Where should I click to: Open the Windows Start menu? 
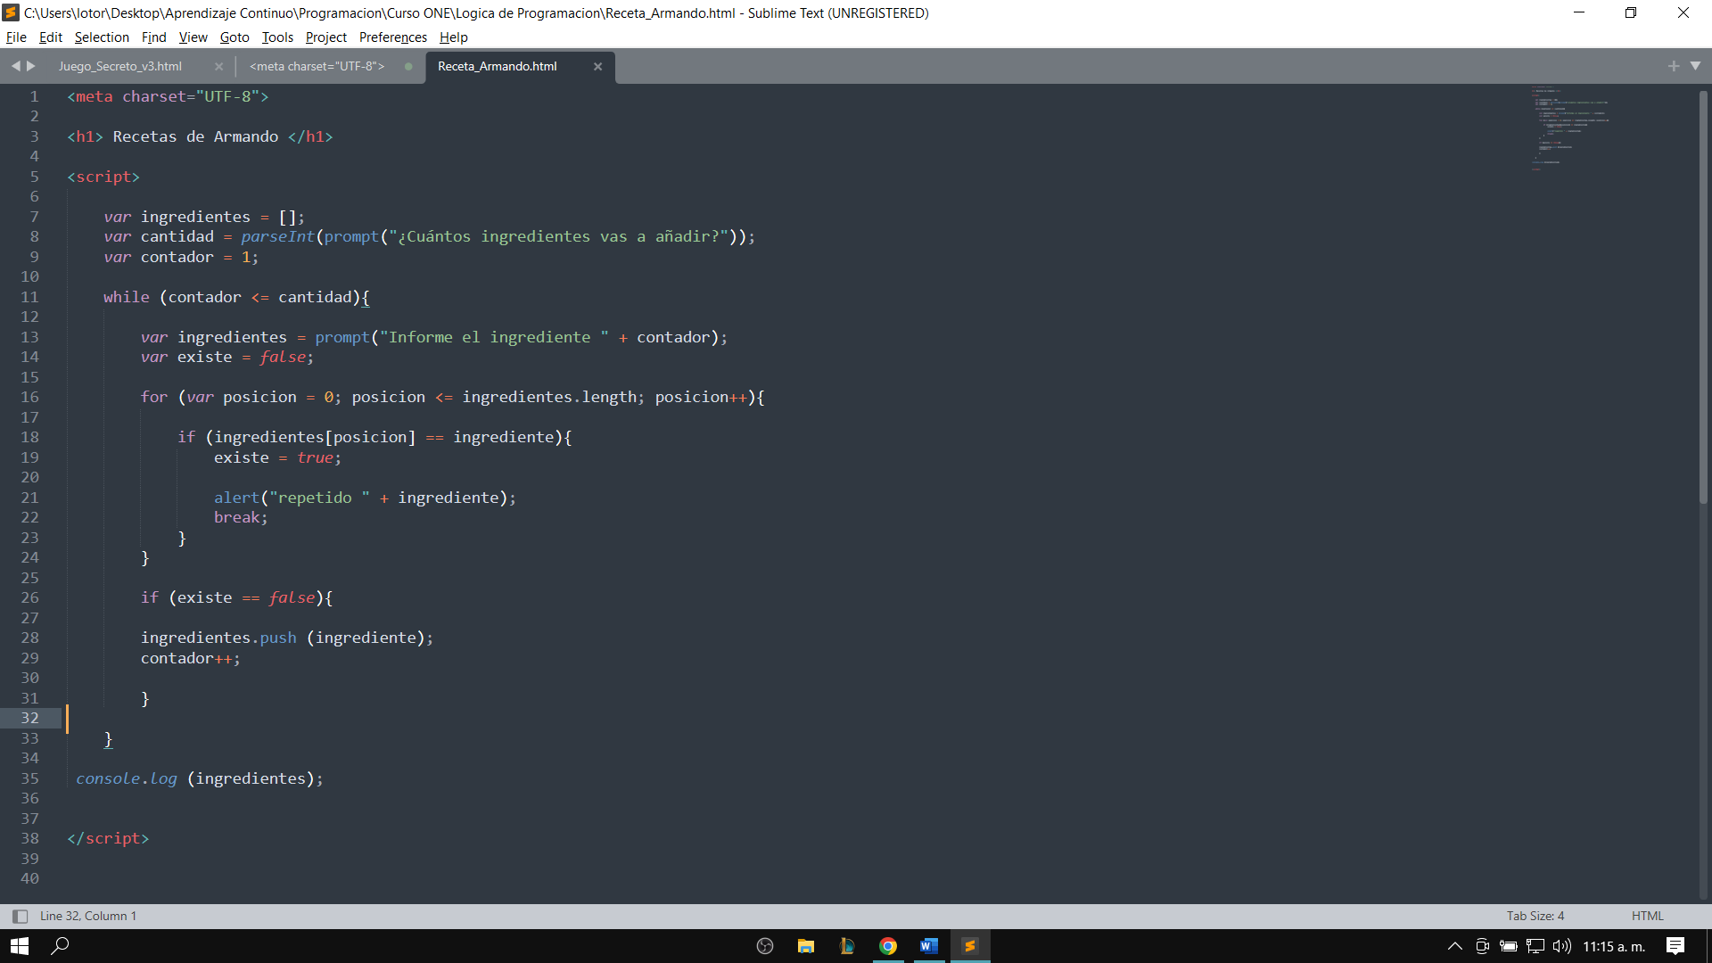(20, 946)
